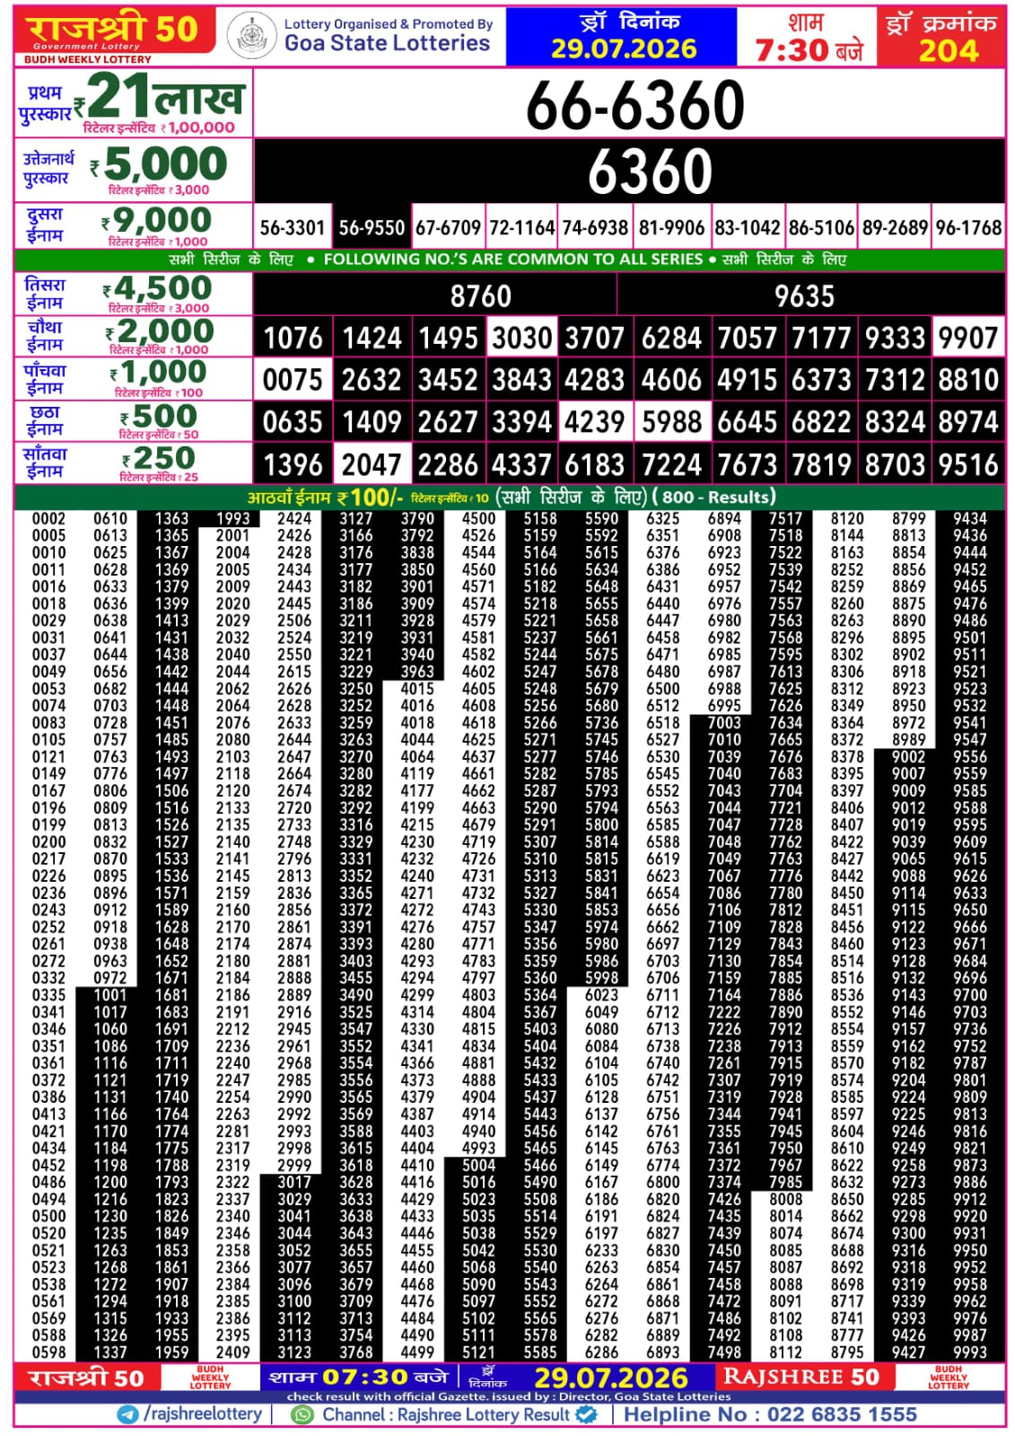Screen dimensions: 1015x1436
Task: Click the ₹5,000 consolation prize amount
Action: pos(158,164)
